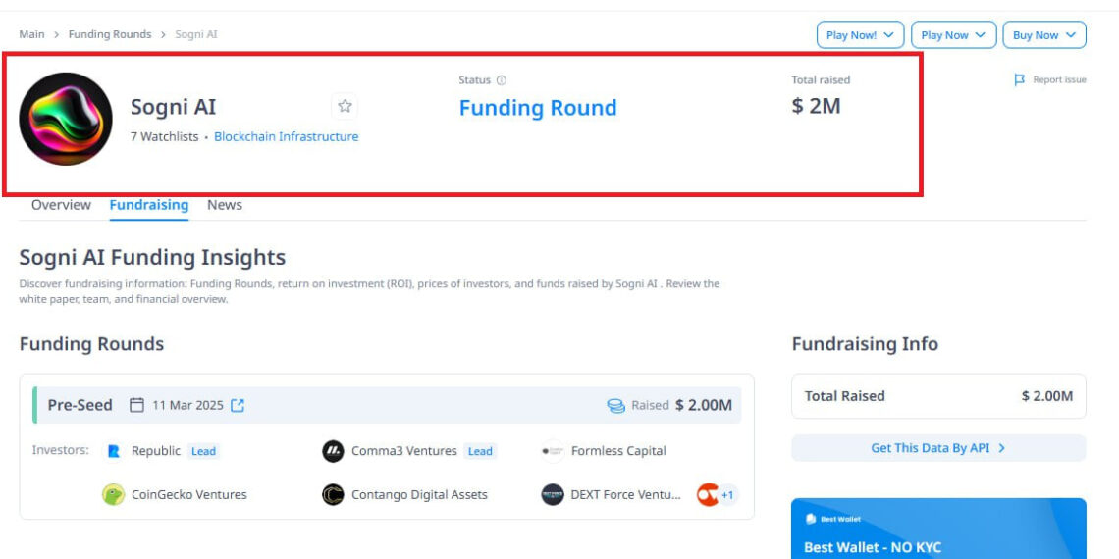
Task: Open the News tab
Action: point(225,205)
